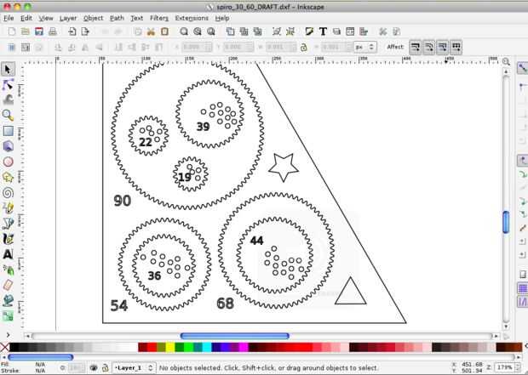Expand toolbox overflow chevron at bottom left
528x375 pixels.
[x=8, y=335]
